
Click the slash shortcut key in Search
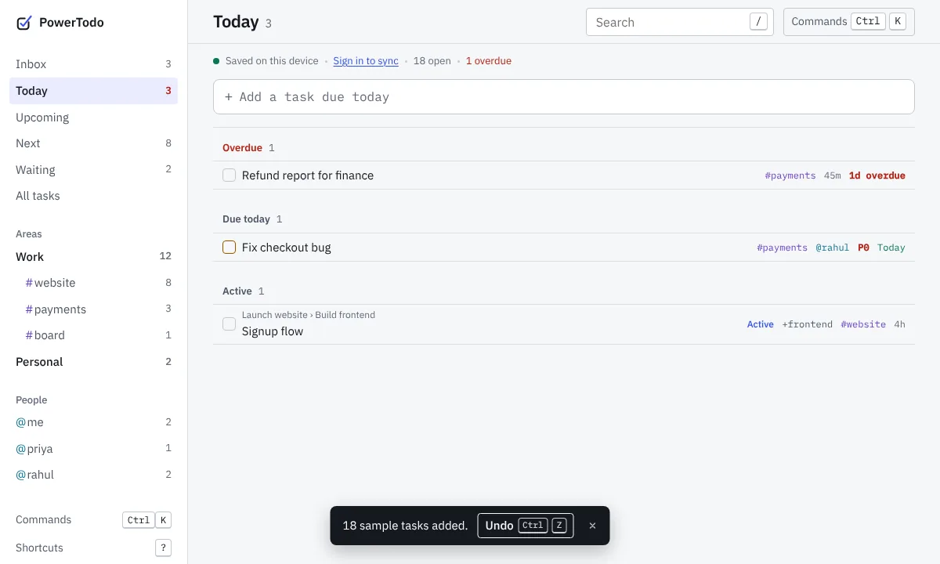pyautogui.click(x=758, y=22)
